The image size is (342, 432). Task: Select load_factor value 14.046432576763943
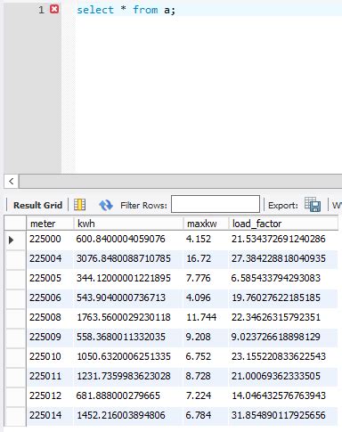point(283,395)
